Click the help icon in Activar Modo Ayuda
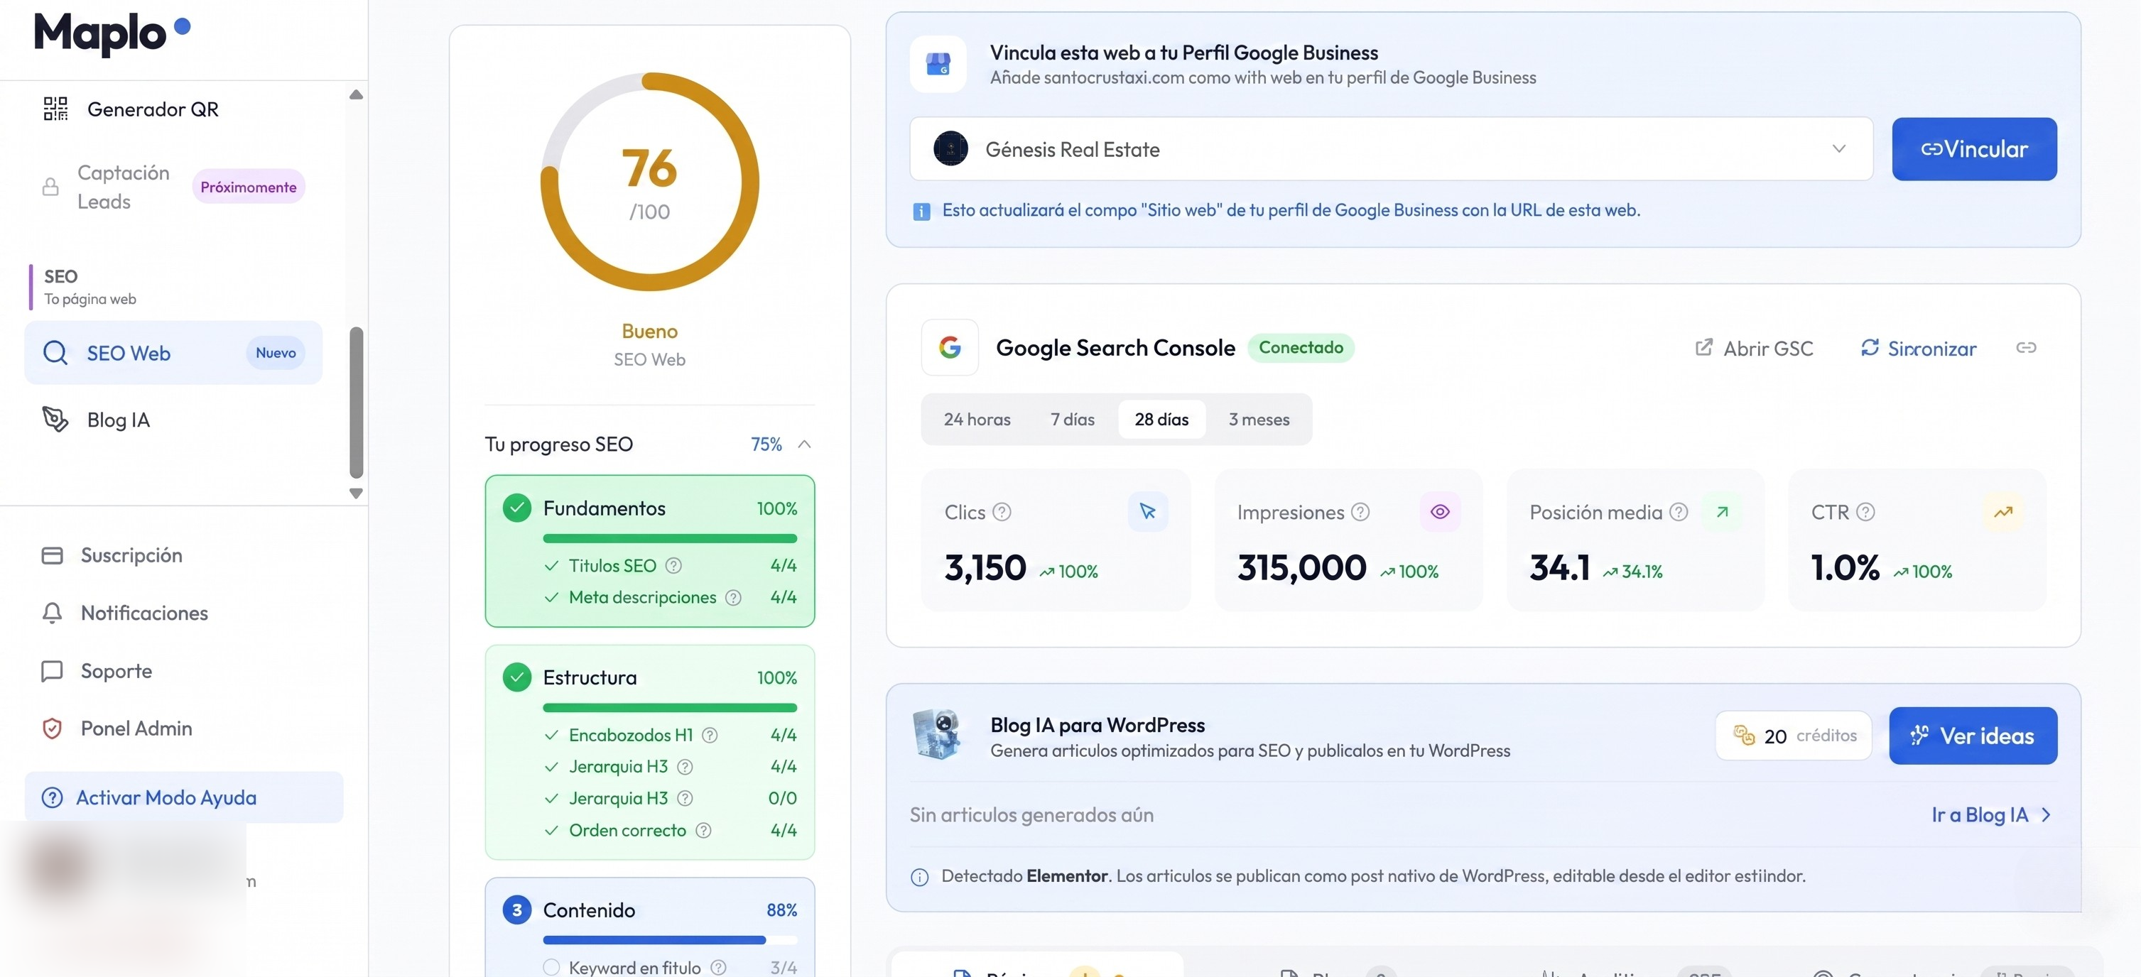Image resolution: width=2141 pixels, height=977 pixels. [53, 797]
